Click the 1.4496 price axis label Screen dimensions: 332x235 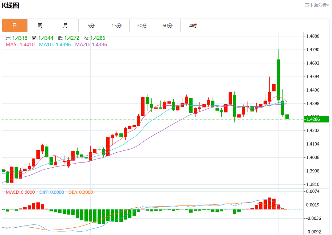click(313, 90)
